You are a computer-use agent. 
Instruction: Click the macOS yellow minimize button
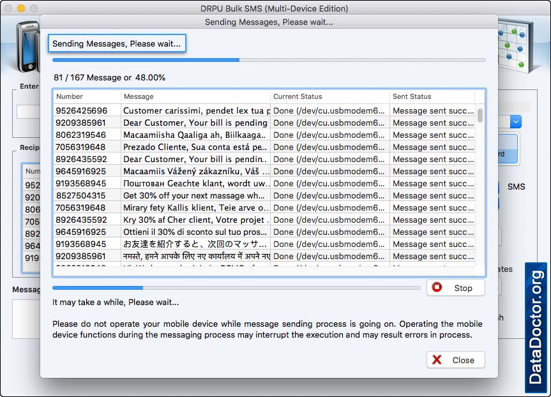(x=21, y=8)
